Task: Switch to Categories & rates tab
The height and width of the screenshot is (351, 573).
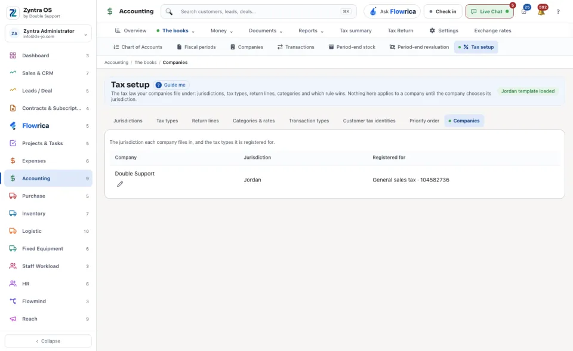Action: [254, 121]
